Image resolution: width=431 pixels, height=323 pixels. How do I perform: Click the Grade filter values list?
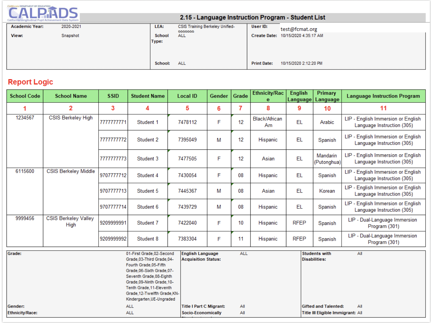tap(153, 276)
